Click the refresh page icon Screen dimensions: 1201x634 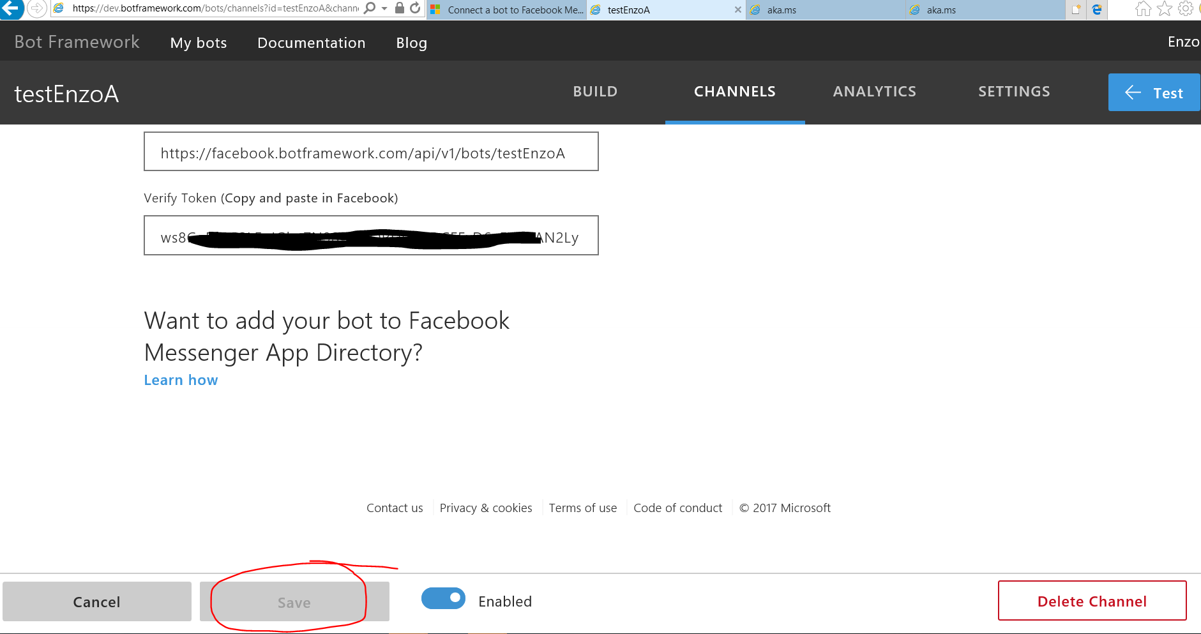point(415,8)
